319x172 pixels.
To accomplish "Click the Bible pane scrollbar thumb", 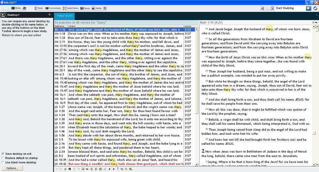I will pyautogui.click(x=314, y=133).
